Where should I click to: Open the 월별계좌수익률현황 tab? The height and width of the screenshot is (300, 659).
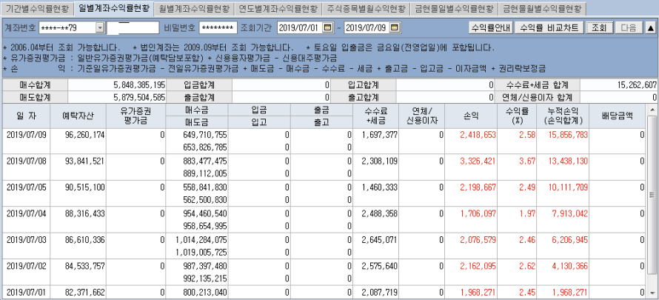pyautogui.click(x=193, y=8)
